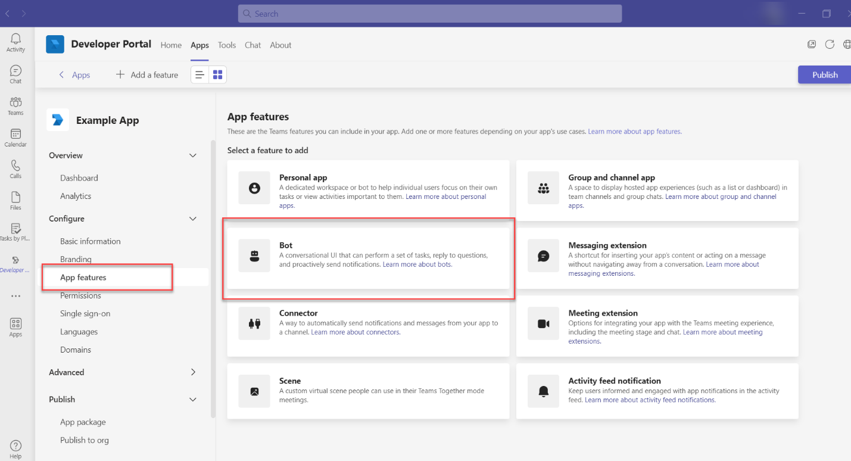
Task: Open Calendar in the left rail
Action: click(15, 138)
